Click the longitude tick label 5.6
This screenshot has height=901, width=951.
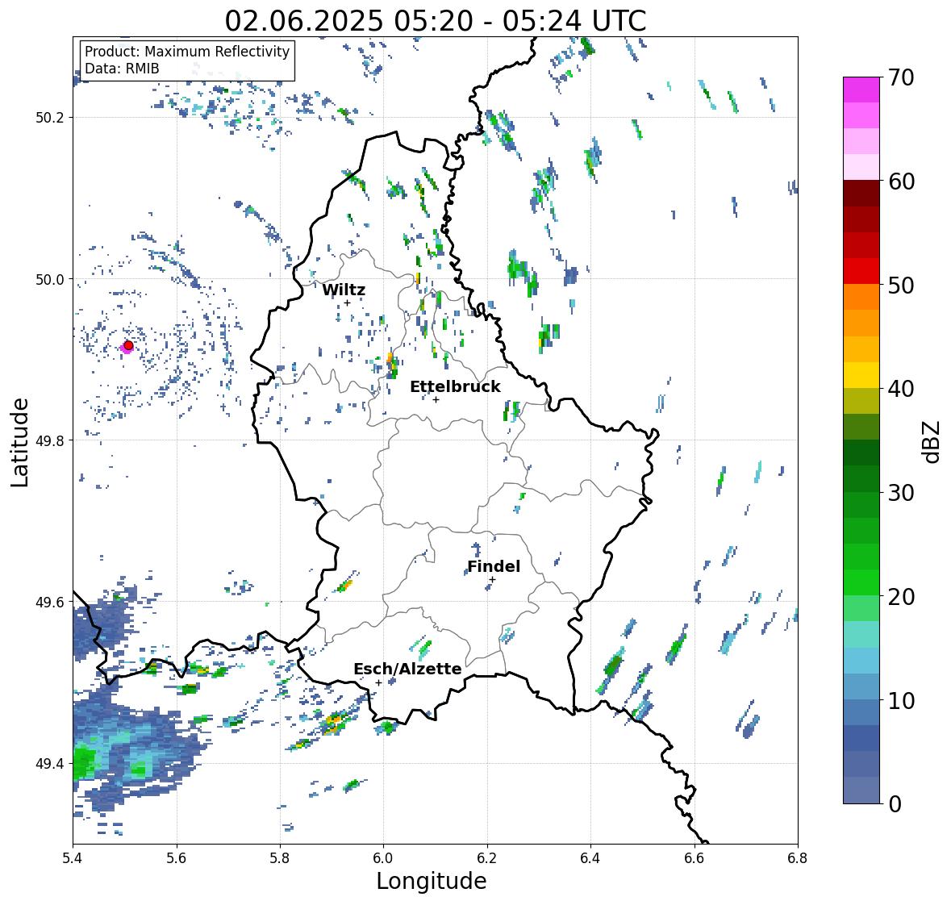[177, 858]
